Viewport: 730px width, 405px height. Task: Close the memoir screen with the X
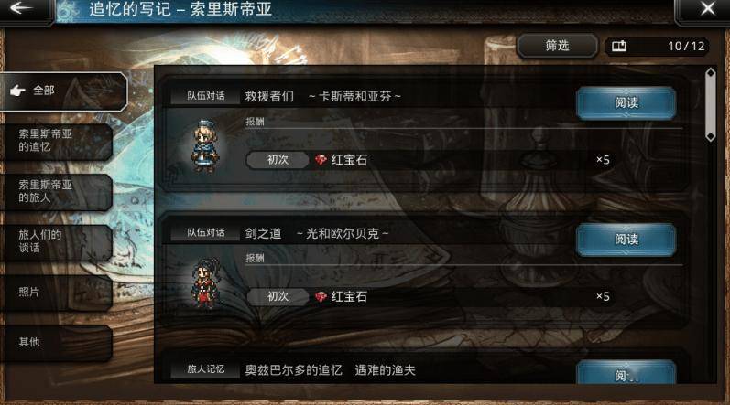(708, 8)
